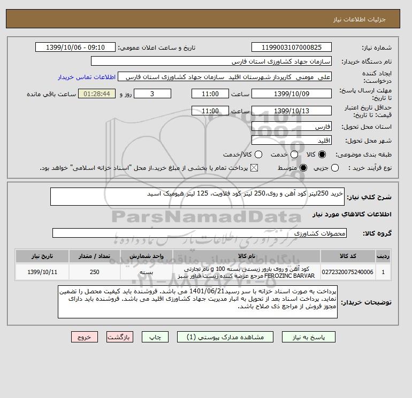Open مشاهده مدارک پیوستی (1) button
Viewport: 412px width, 398px height.
point(225,337)
